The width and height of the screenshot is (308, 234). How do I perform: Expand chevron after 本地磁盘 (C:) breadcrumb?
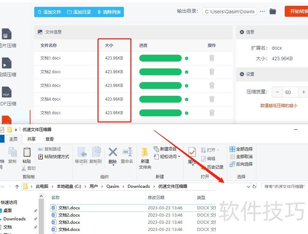85,187
